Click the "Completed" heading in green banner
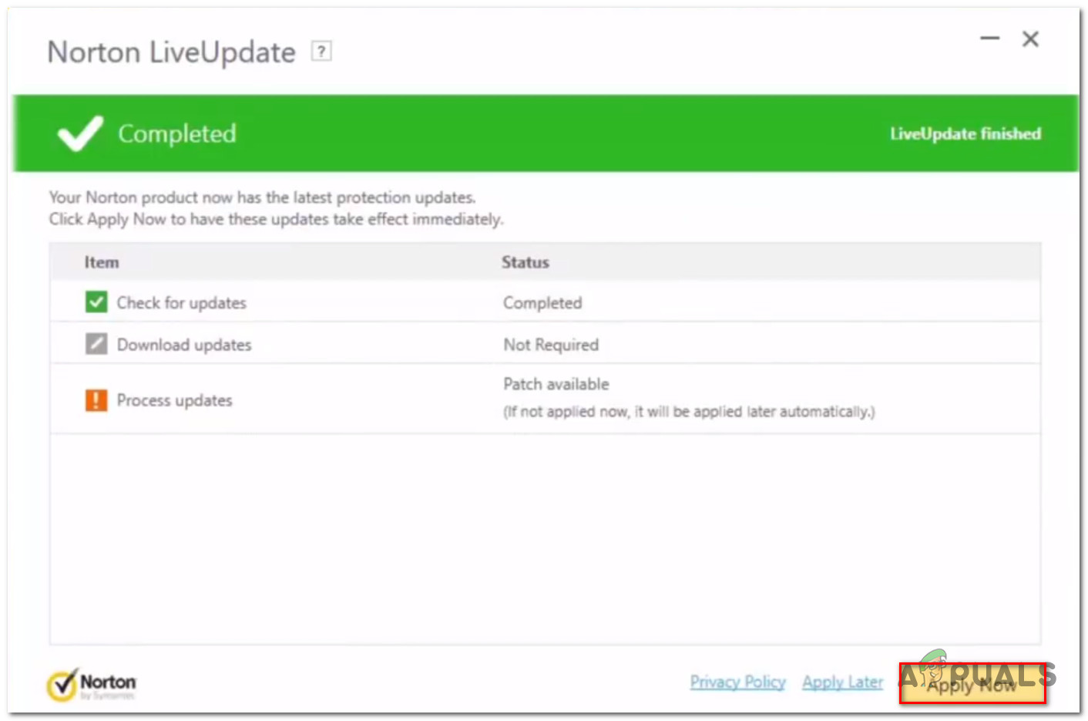The image size is (1088, 721). [177, 133]
